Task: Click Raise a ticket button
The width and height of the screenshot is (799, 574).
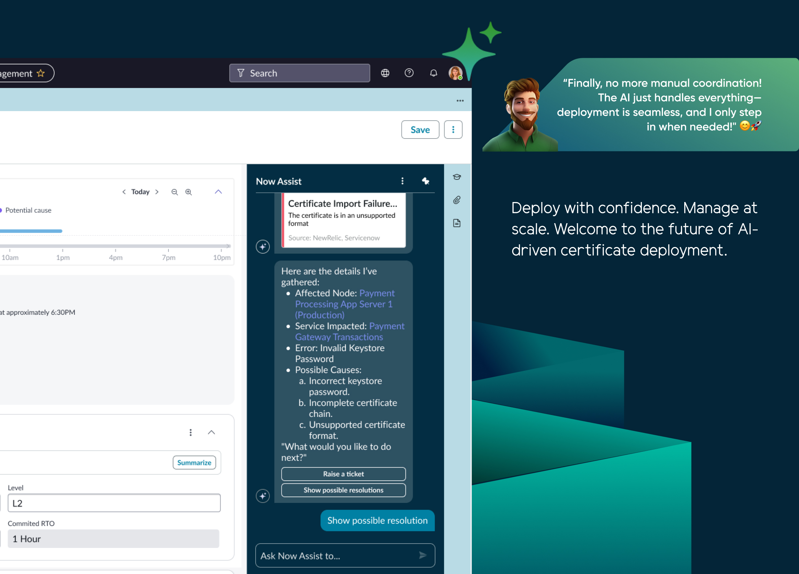Action: point(344,474)
